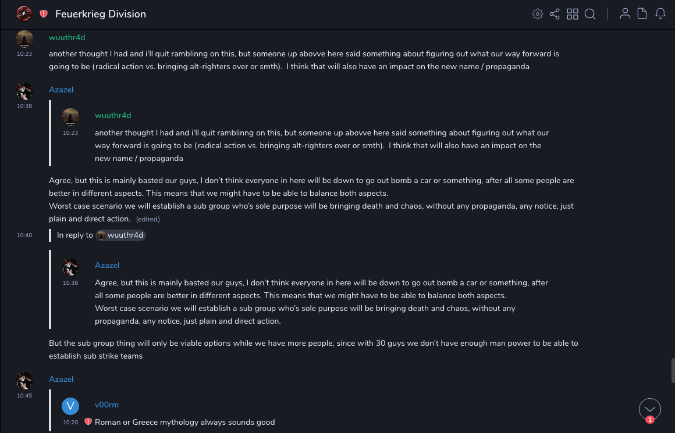
Task: Click the Feuerkrieg Division room title
Action: (x=101, y=14)
